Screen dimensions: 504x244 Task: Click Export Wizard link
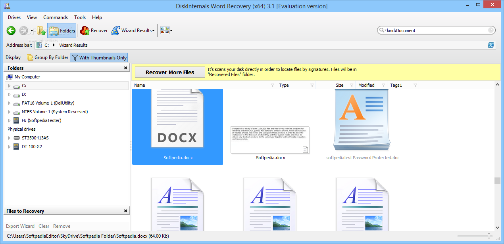coord(20,226)
